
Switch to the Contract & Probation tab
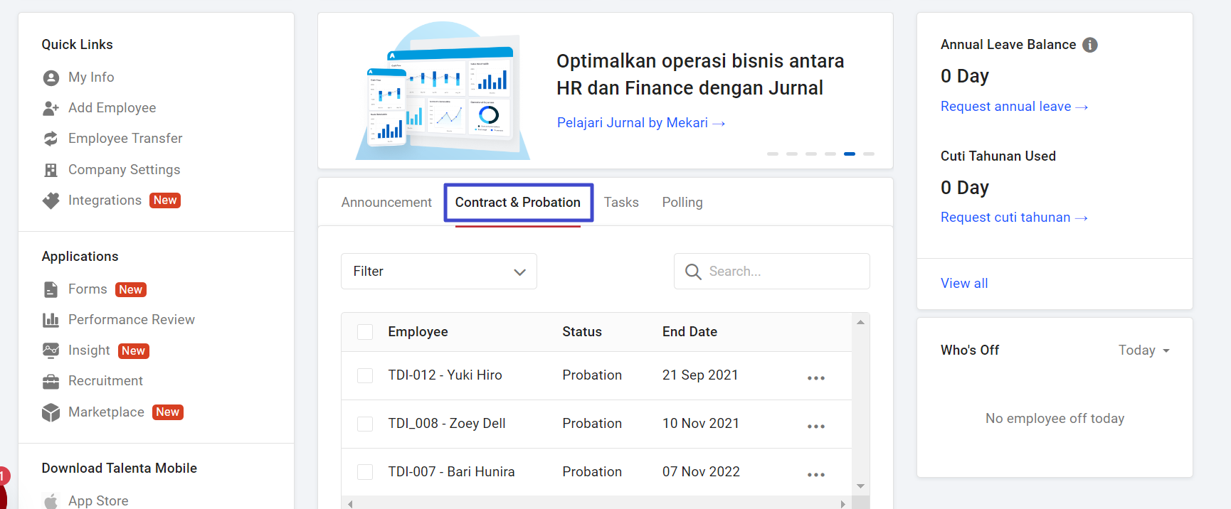[518, 203]
